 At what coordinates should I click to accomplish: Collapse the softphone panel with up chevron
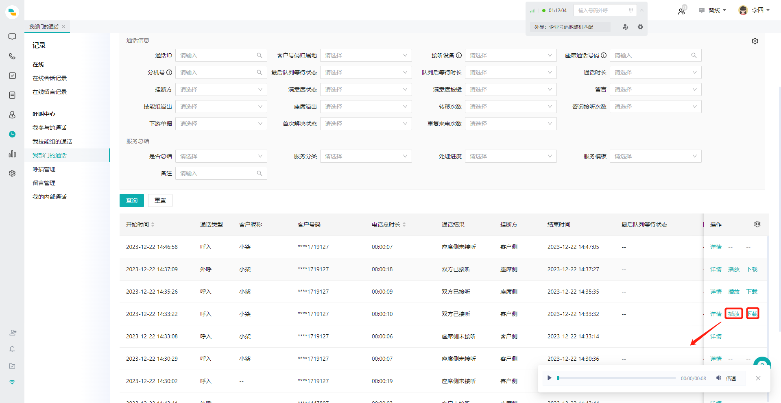click(642, 10)
